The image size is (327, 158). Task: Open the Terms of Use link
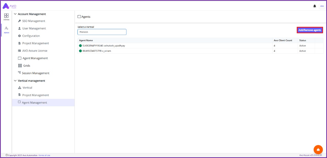pos(44,155)
